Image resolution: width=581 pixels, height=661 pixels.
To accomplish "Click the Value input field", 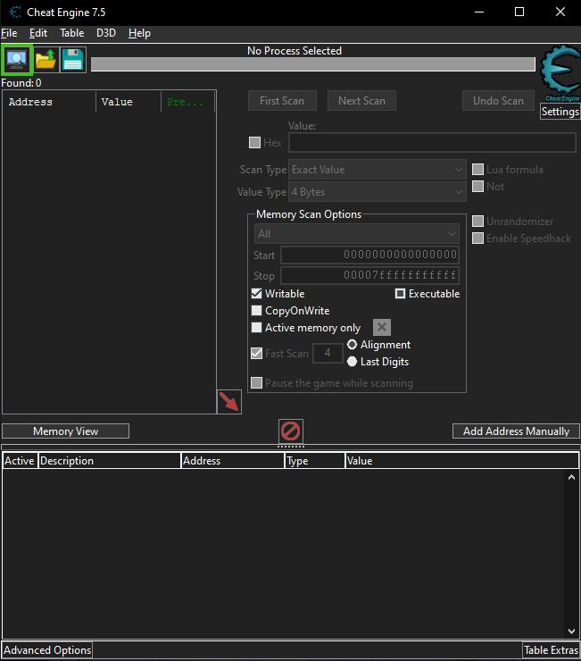I will (x=432, y=143).
